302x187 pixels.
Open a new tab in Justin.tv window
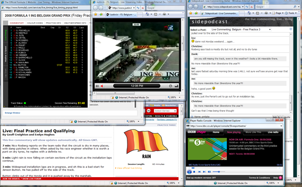pos(140,15)
